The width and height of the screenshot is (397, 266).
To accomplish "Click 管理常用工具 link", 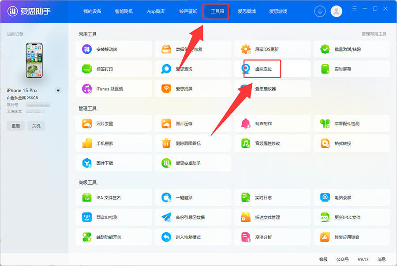I will 374,34.
